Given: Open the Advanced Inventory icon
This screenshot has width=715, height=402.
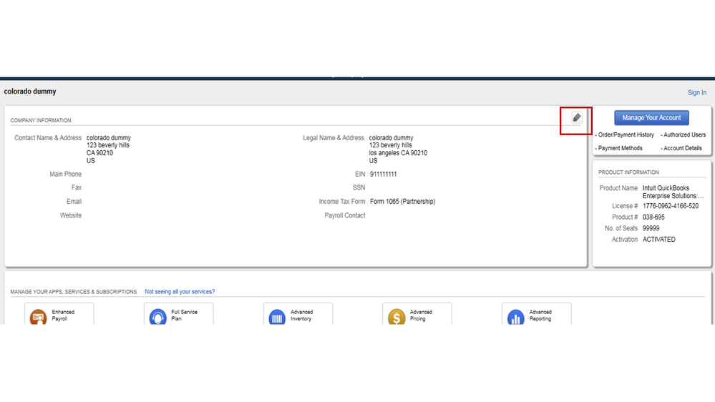Looking at the screenshot, I should tap(277, 317).
